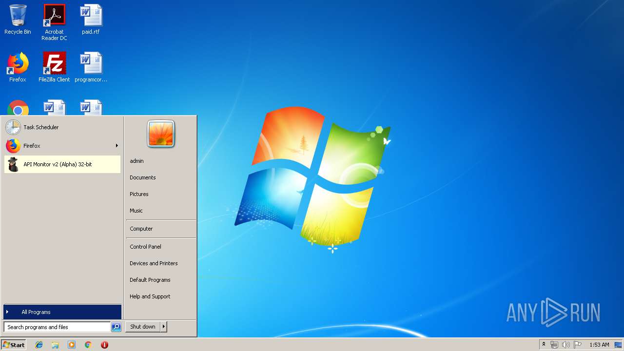Click the user account picture
This screenshot has height=351, width=624.
click(161, 134)
